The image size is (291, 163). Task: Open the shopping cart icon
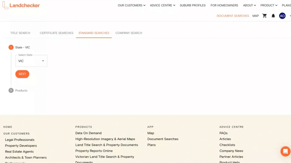pyautogui.click(x=265, y=16)
